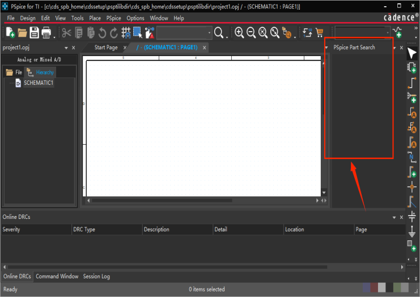Open the Place menu
Viewport: 420px width, 297px height.
click(95, 18)
